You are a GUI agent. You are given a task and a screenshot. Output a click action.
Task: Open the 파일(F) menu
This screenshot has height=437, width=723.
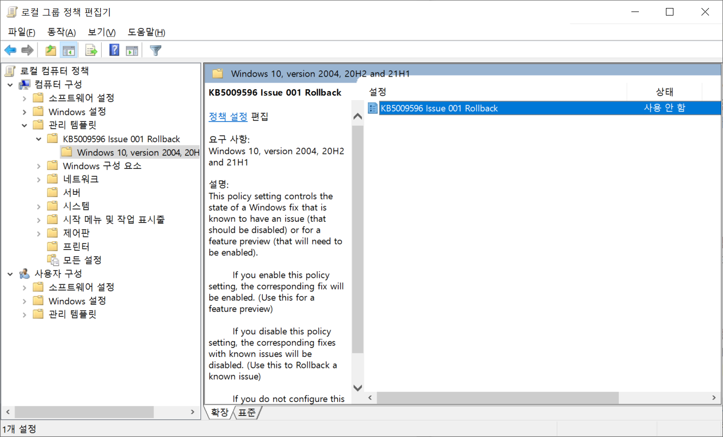point(22,32)
